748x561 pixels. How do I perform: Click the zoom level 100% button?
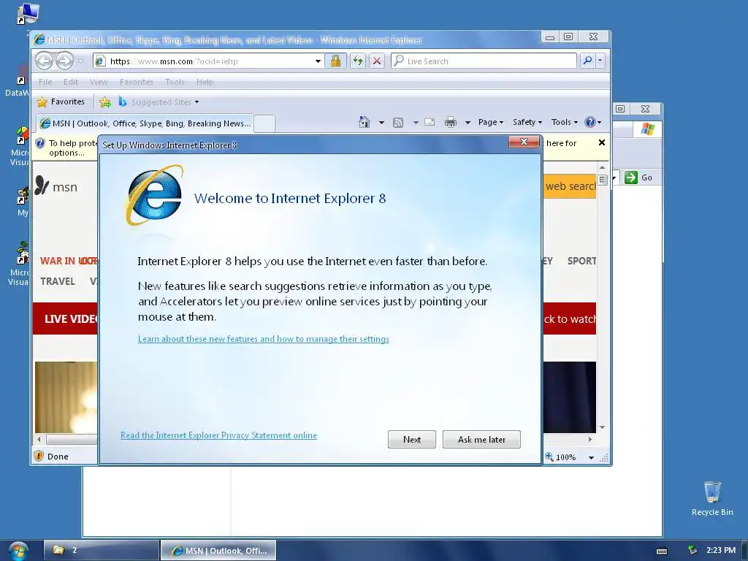[x=560, y=457]
